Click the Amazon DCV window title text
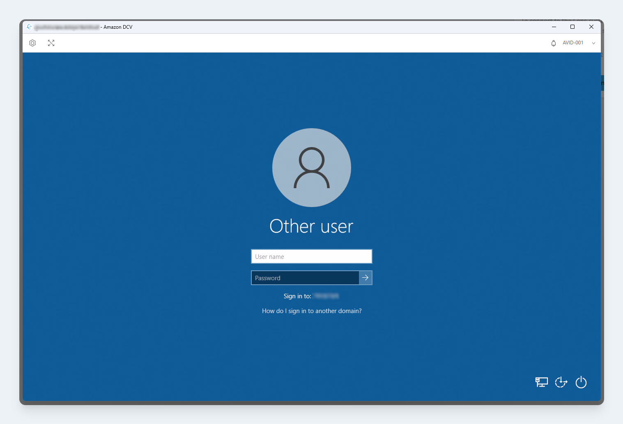 [117, 27]
